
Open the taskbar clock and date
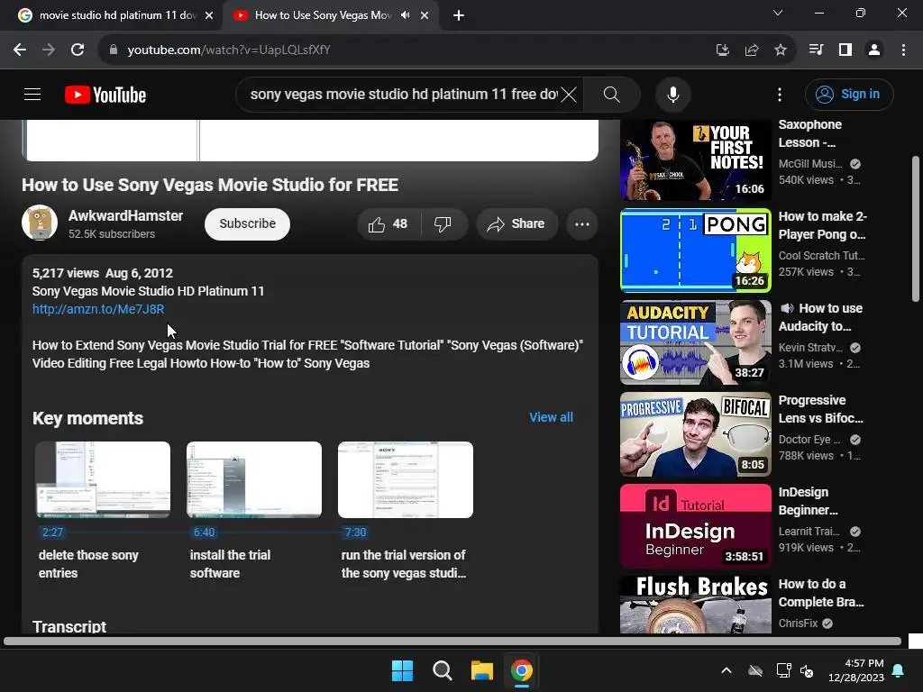click(856, 670)
